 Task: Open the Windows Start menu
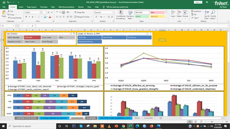tap(3, 126)
